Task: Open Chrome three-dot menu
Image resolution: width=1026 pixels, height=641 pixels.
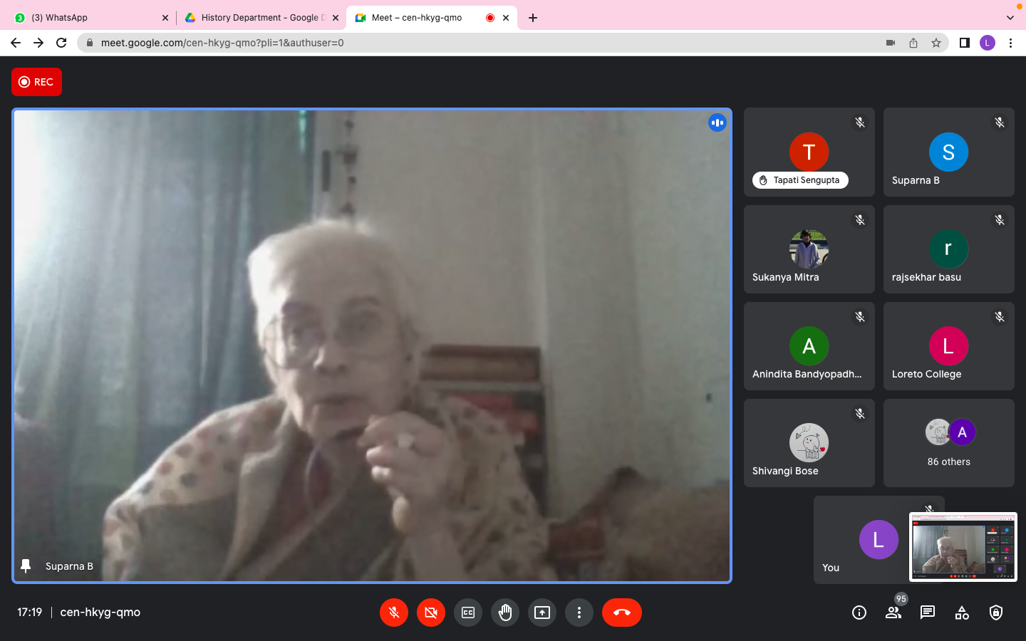Action: coord(1010,43)
